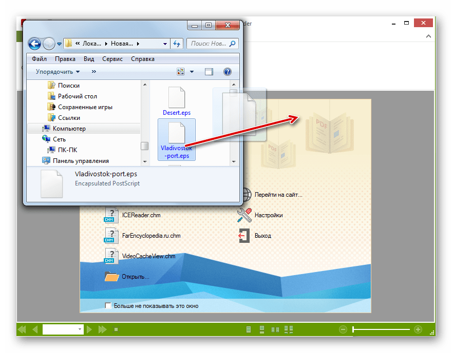453x353 pixels.
Task: Check Больше не показывать это окно
Action: click(108, 305)
